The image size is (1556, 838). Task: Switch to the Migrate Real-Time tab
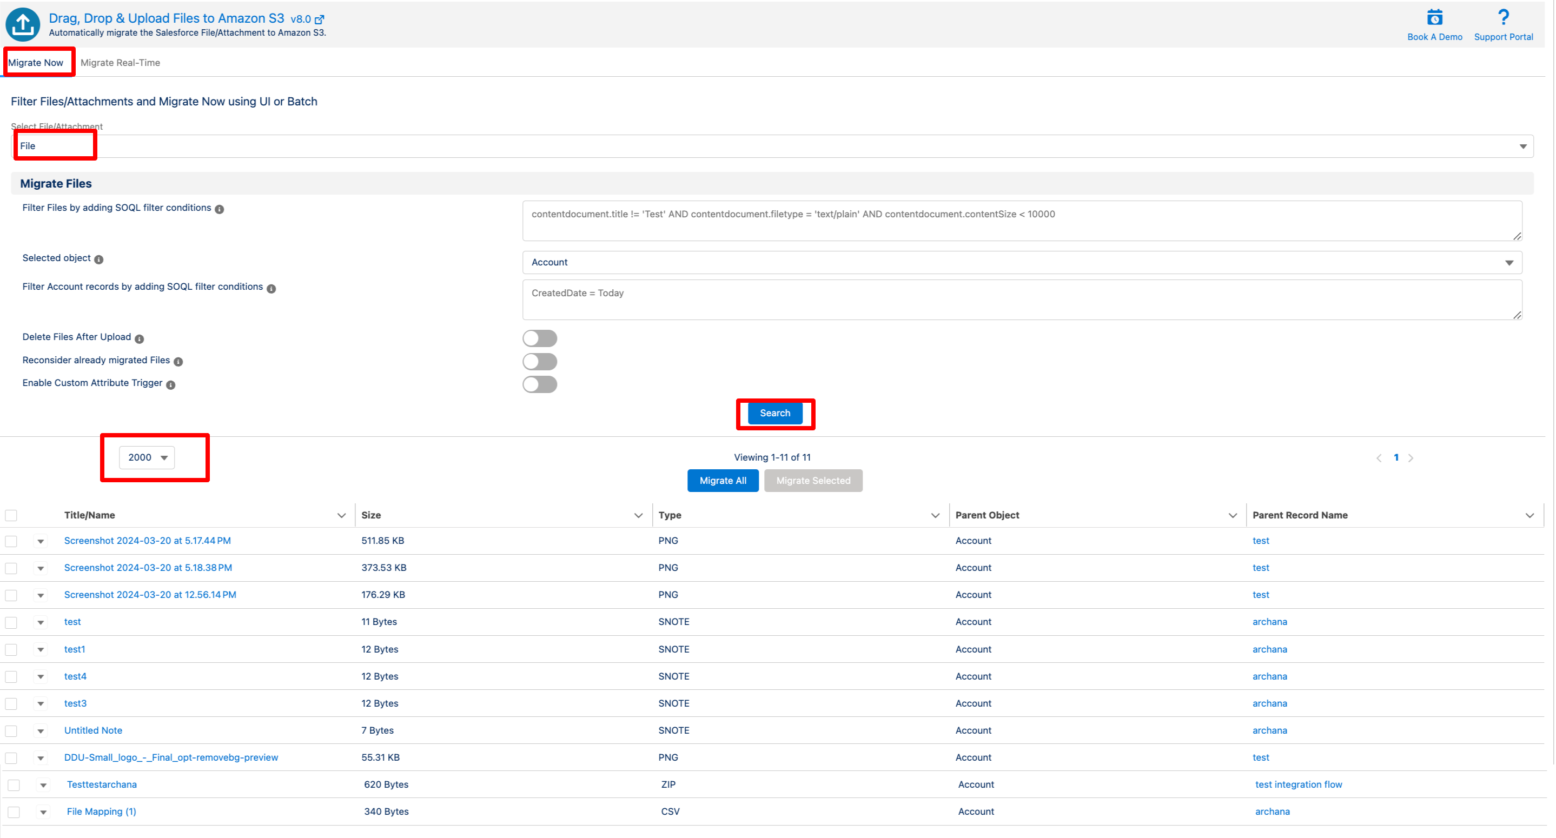120,63
